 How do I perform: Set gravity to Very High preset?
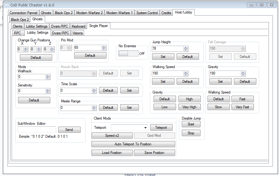click(189, 107)
